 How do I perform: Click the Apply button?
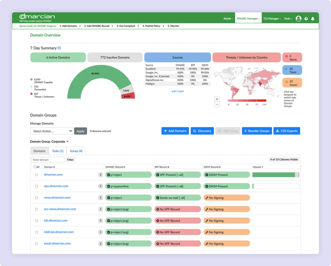80,131
